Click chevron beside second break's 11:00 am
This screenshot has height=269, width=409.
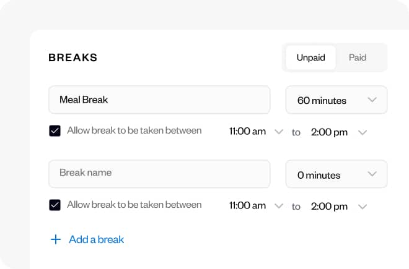click(x=278, y=207)
